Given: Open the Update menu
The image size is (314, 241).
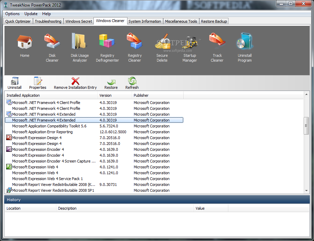Looking at the screenshot, I should pyautogui.click(x=31, y=14).
